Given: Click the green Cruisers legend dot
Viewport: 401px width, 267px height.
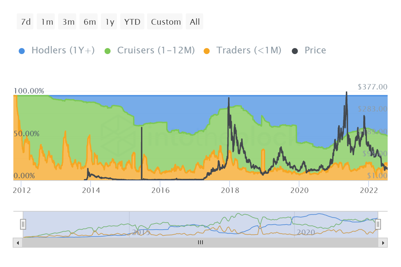Looking at the screenshot, I should (x=108, y=51).
